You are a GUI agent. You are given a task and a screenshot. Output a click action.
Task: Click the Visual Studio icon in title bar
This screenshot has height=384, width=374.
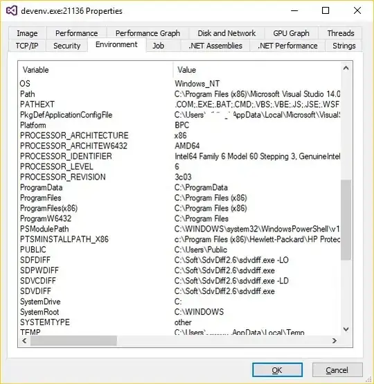[12, 11]
